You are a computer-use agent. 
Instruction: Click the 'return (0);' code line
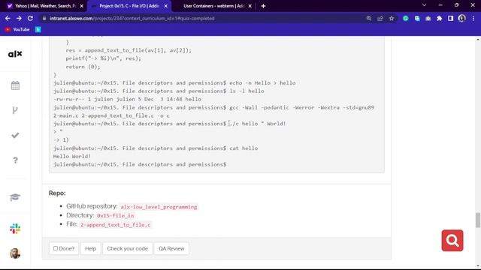(x=83, y=67)
